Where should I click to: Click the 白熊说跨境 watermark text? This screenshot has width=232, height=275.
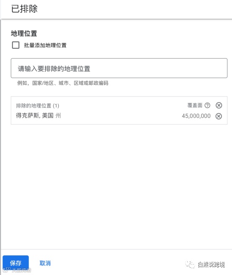click(x=211, y=265)
